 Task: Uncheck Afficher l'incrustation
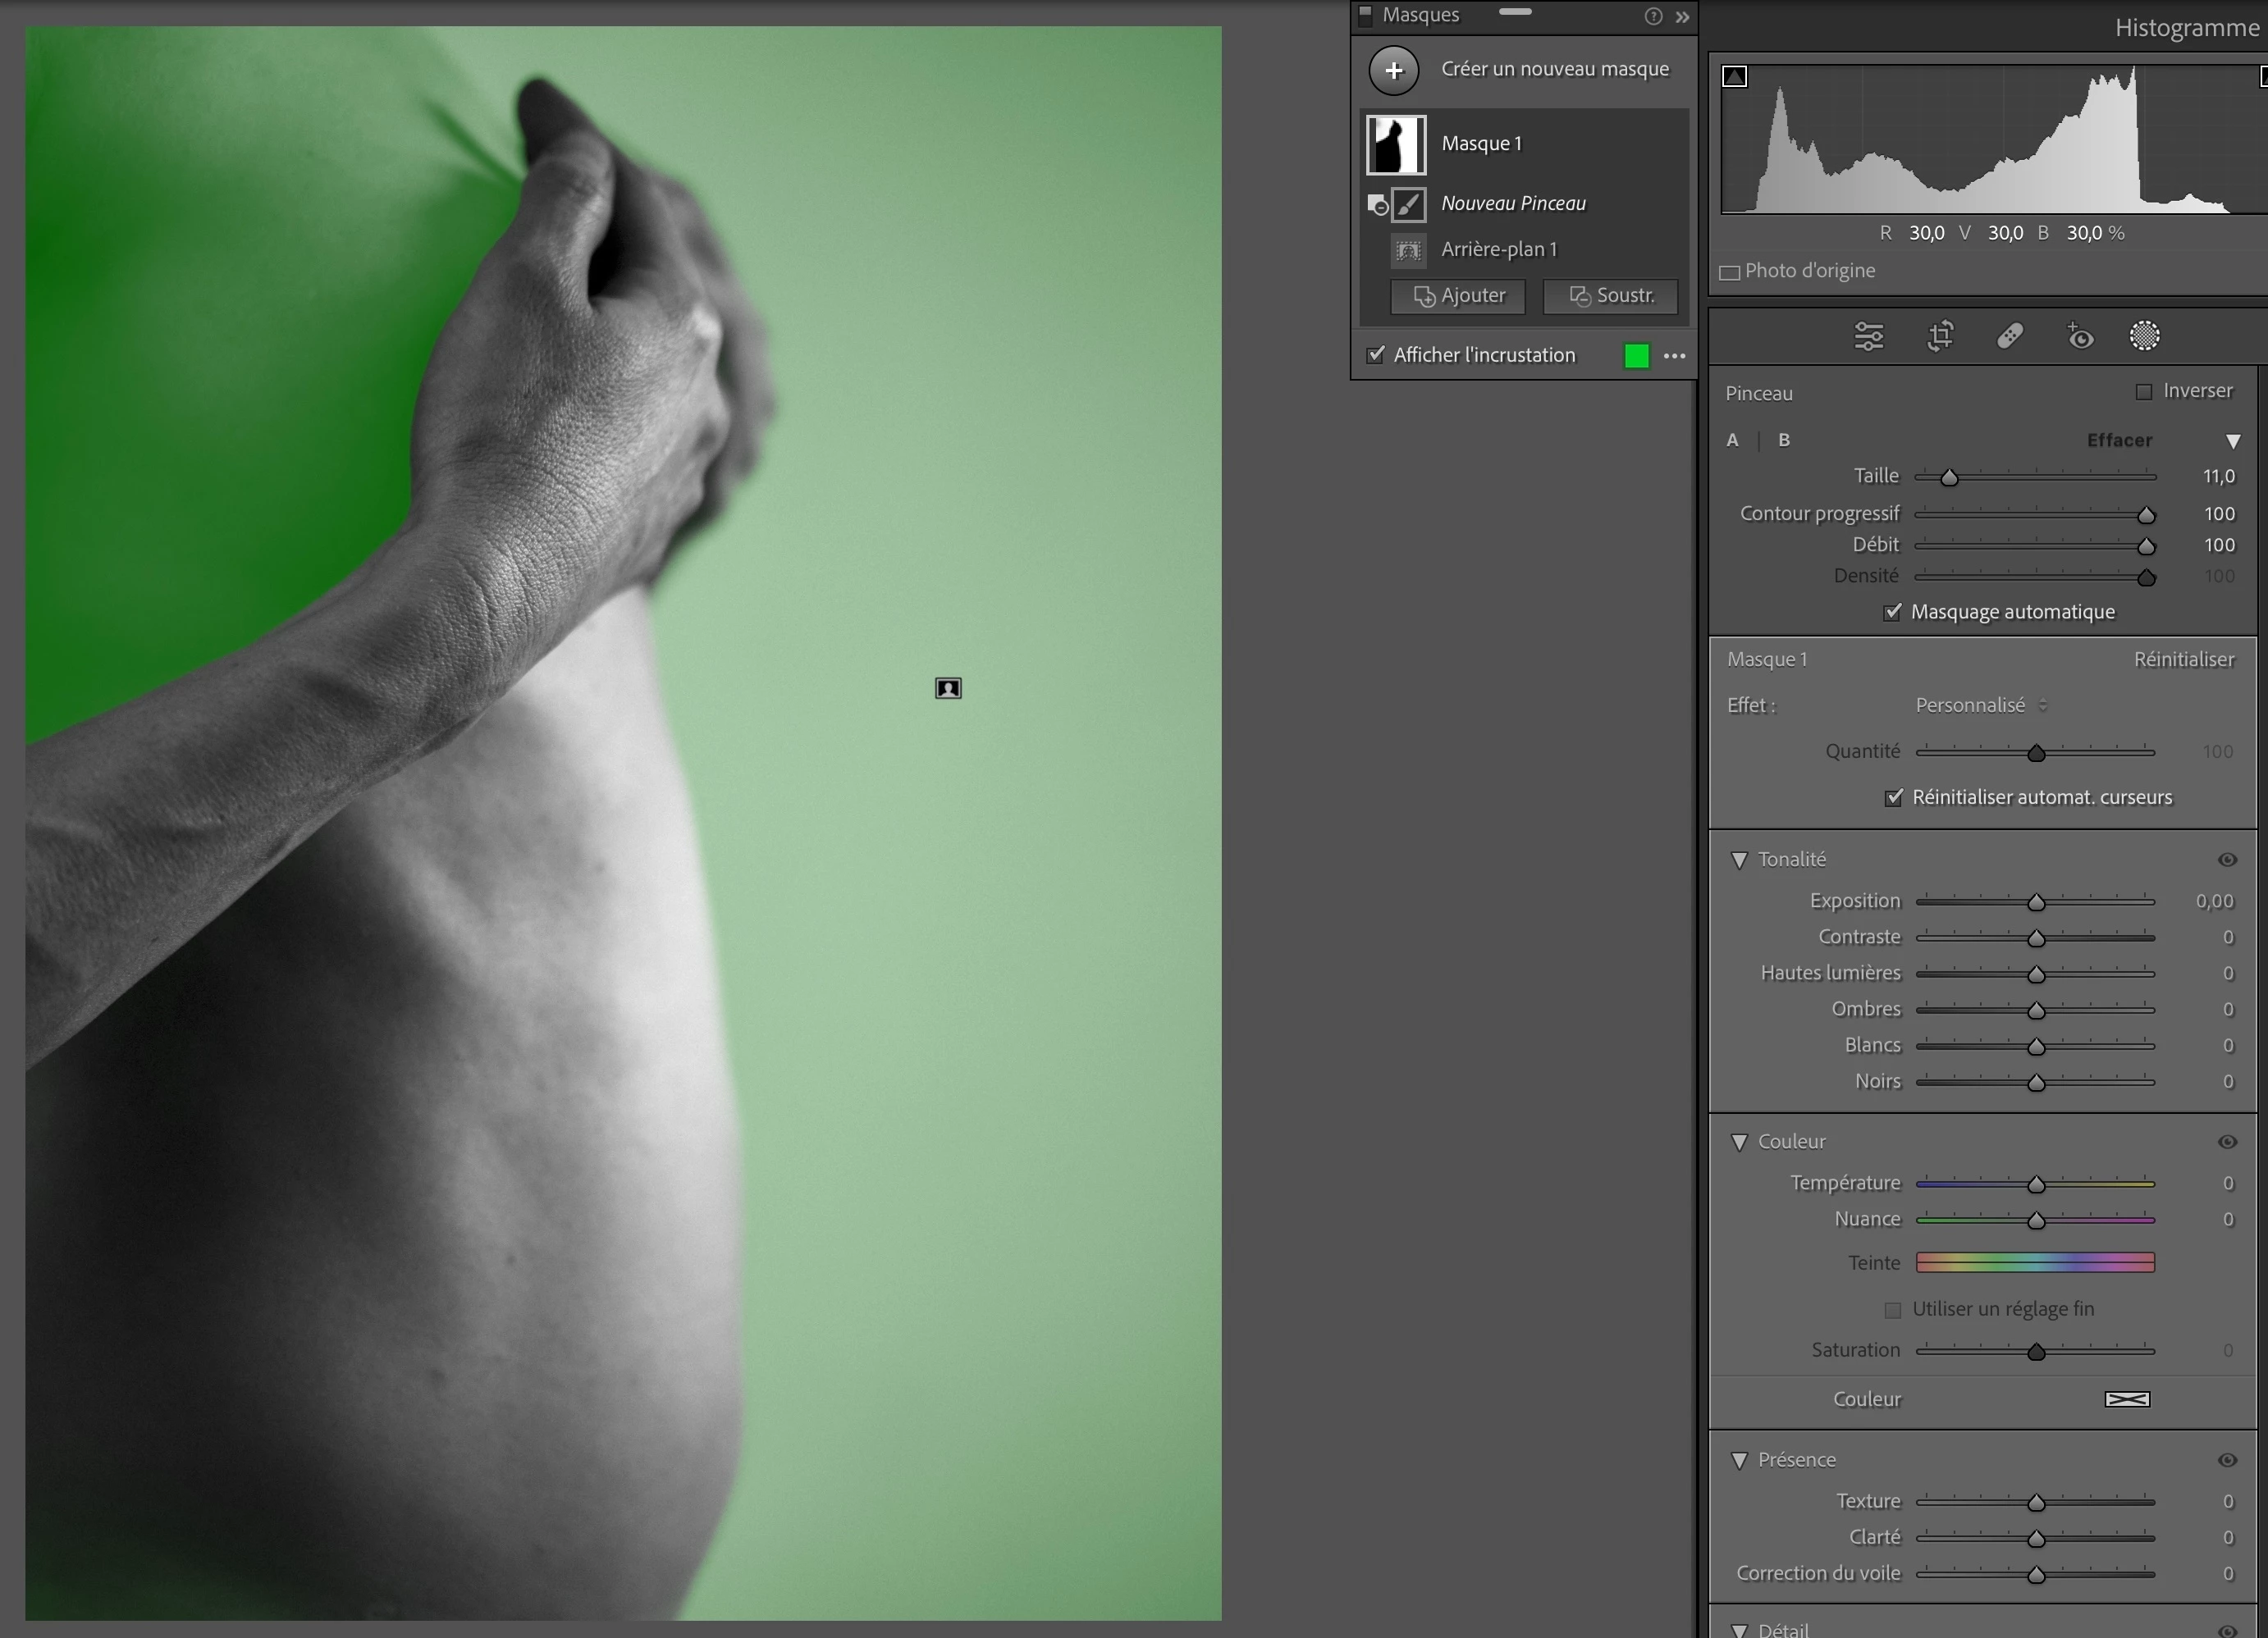click(1376, 355)
